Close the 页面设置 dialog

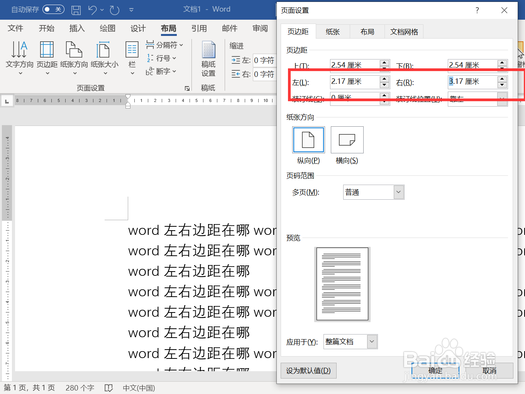[x=504, y=10]
